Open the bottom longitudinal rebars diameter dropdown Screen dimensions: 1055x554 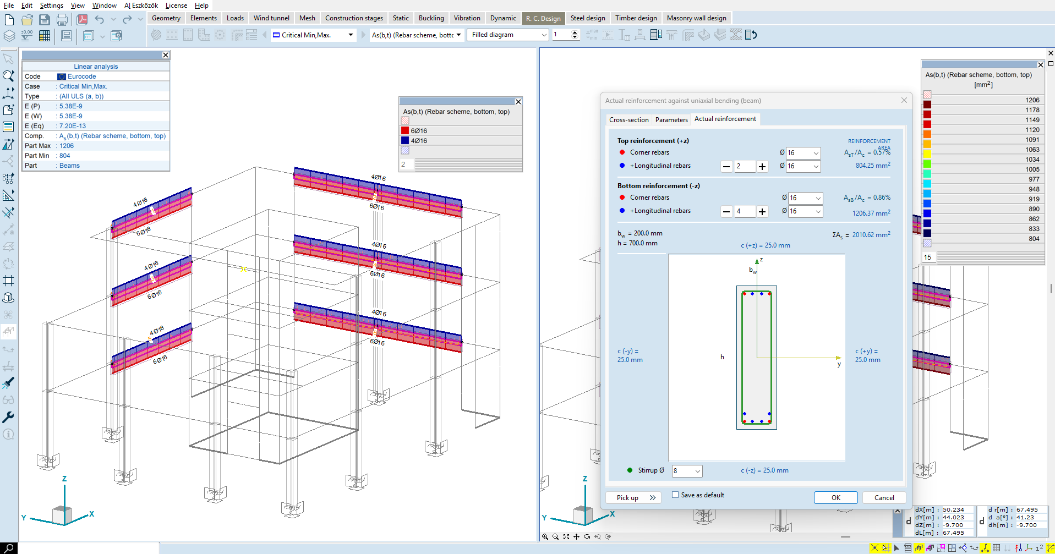[x=805, y=211]
